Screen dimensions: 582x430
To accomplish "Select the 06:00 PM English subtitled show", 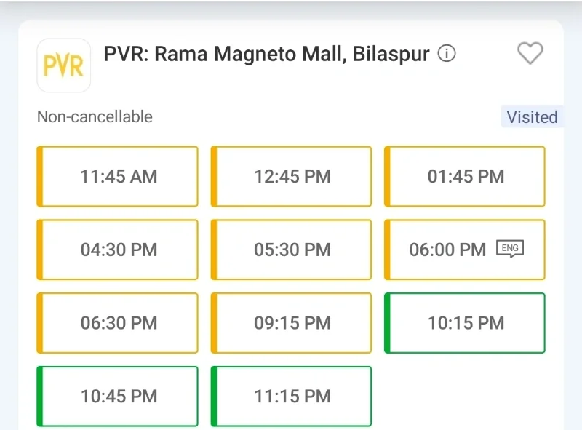I will coord(447,250).
